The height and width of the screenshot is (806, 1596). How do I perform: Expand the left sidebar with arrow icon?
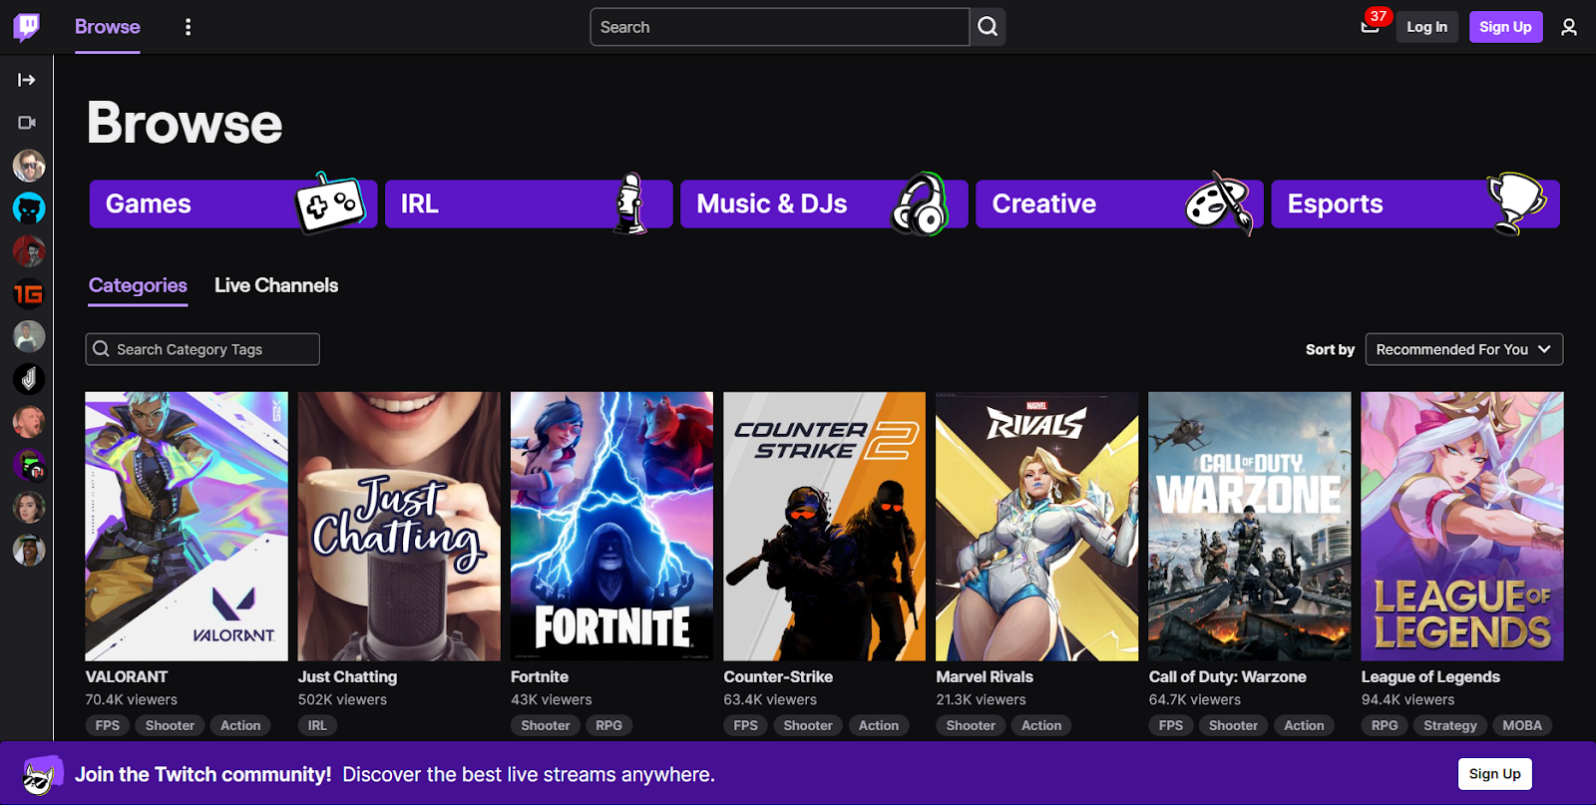(x=27, y=80)
